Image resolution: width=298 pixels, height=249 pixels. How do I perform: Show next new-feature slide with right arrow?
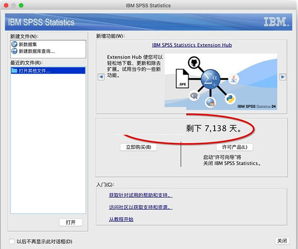[283, 77]
